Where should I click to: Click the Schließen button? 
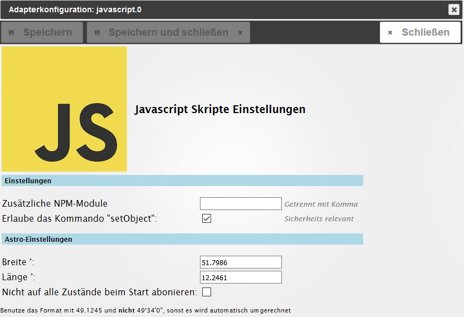(x=420, y=32)
